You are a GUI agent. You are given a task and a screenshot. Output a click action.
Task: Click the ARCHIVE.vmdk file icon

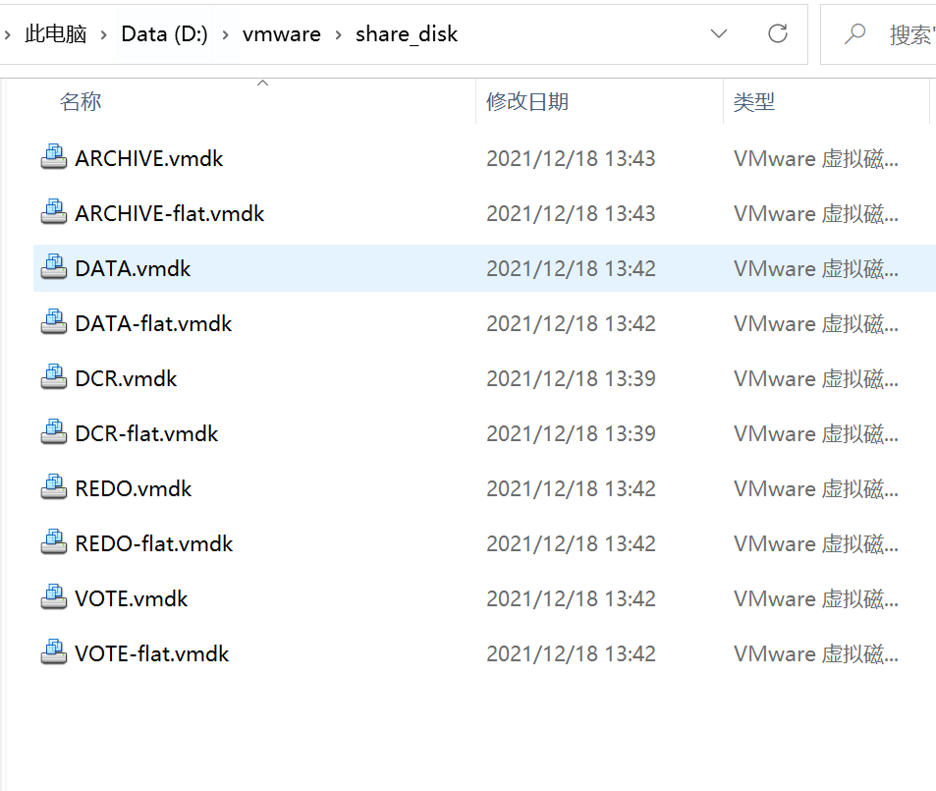(x=53, y=156)
